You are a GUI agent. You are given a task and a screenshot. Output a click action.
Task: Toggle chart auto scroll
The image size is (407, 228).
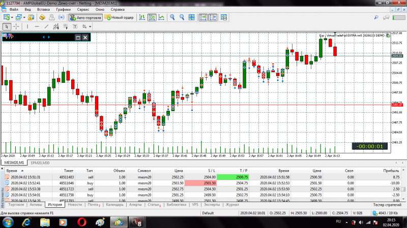tap(203, 17)
